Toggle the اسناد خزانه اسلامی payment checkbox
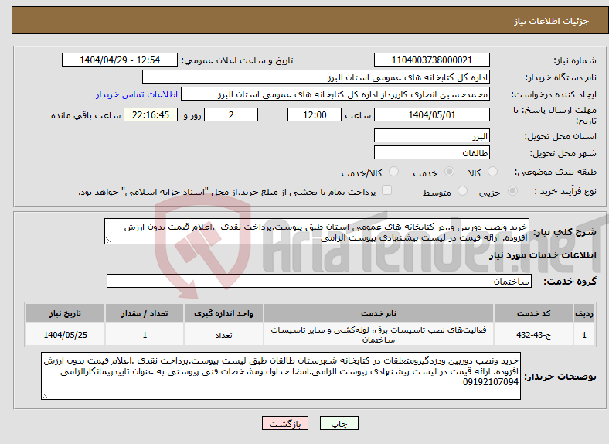Screen dimensions: 609x444 click(387, 190)
